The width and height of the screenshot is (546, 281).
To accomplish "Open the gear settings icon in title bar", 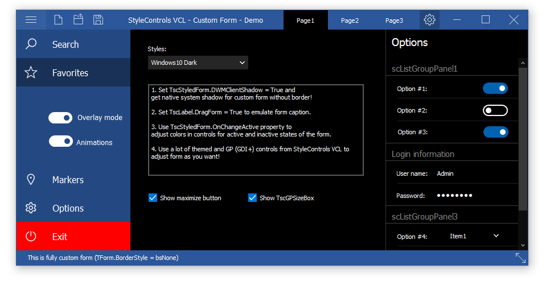I will point(429,20).
